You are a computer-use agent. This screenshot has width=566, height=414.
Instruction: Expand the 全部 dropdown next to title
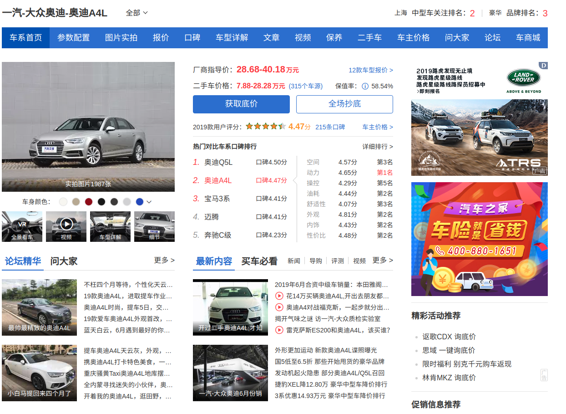click(137, 13)
